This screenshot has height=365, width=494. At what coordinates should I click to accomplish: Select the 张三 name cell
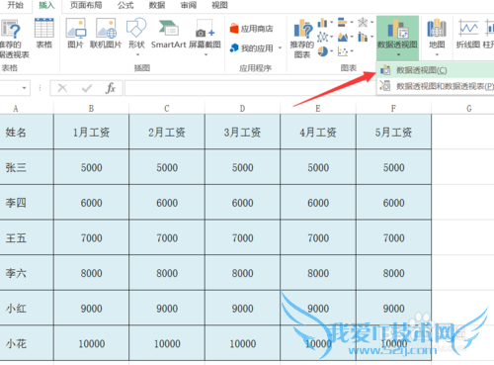tap(27, 167)
